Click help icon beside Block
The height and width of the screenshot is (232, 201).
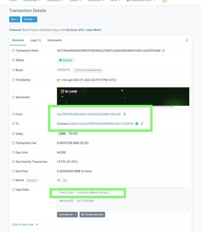(13, 70)
